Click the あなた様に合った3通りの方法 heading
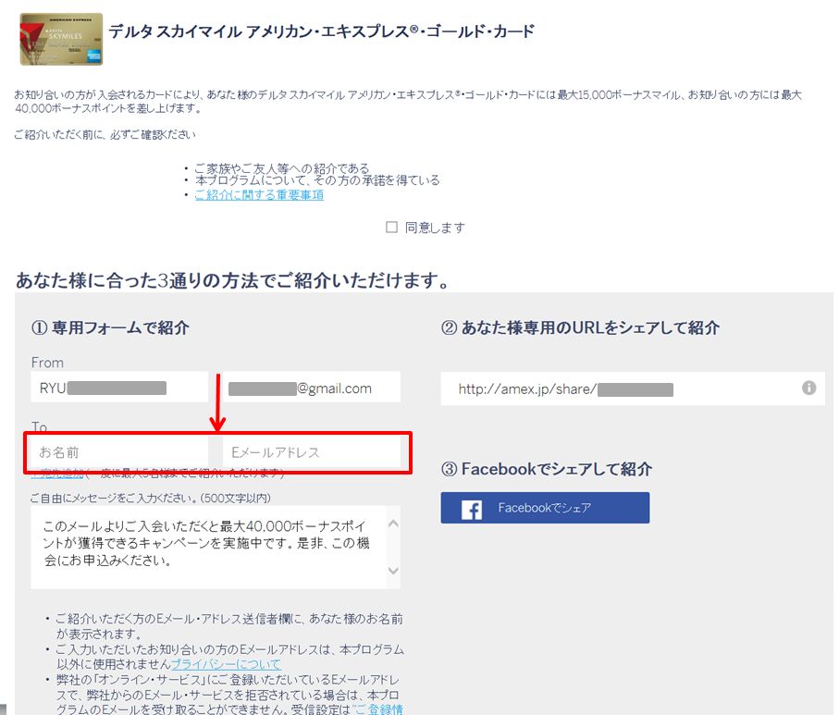Screen dimensions: 839x715 [232, 280]
